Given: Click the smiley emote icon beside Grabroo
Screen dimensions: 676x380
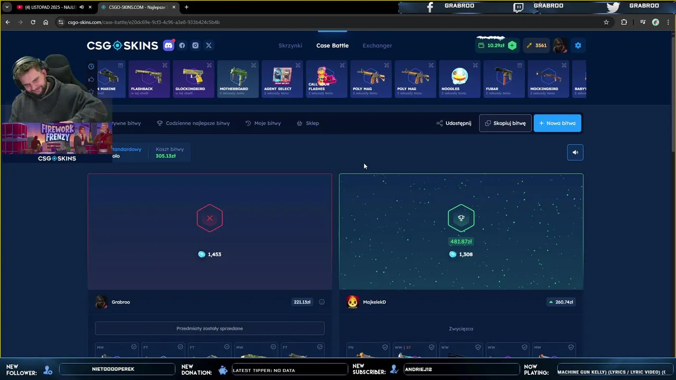Looking at the screenshot, I should pos(322,302).
